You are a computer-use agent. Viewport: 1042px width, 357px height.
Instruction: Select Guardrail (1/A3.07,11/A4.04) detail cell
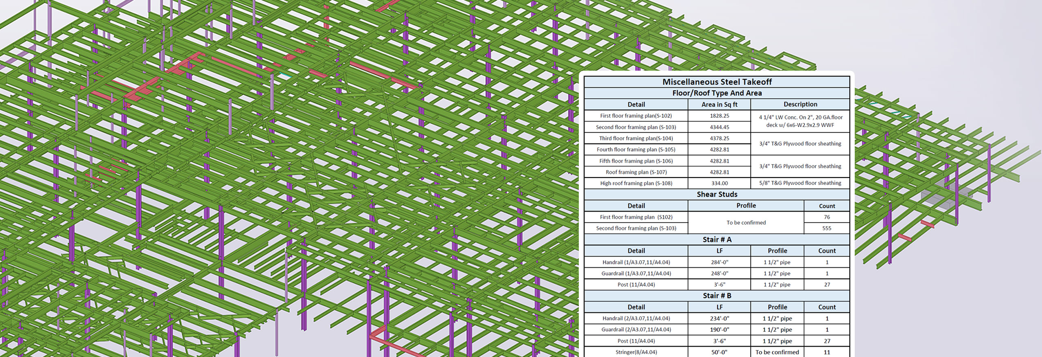[636, 273]
